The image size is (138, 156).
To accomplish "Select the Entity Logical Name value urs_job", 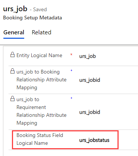I will pyautogui.click(x=88, y=56).
